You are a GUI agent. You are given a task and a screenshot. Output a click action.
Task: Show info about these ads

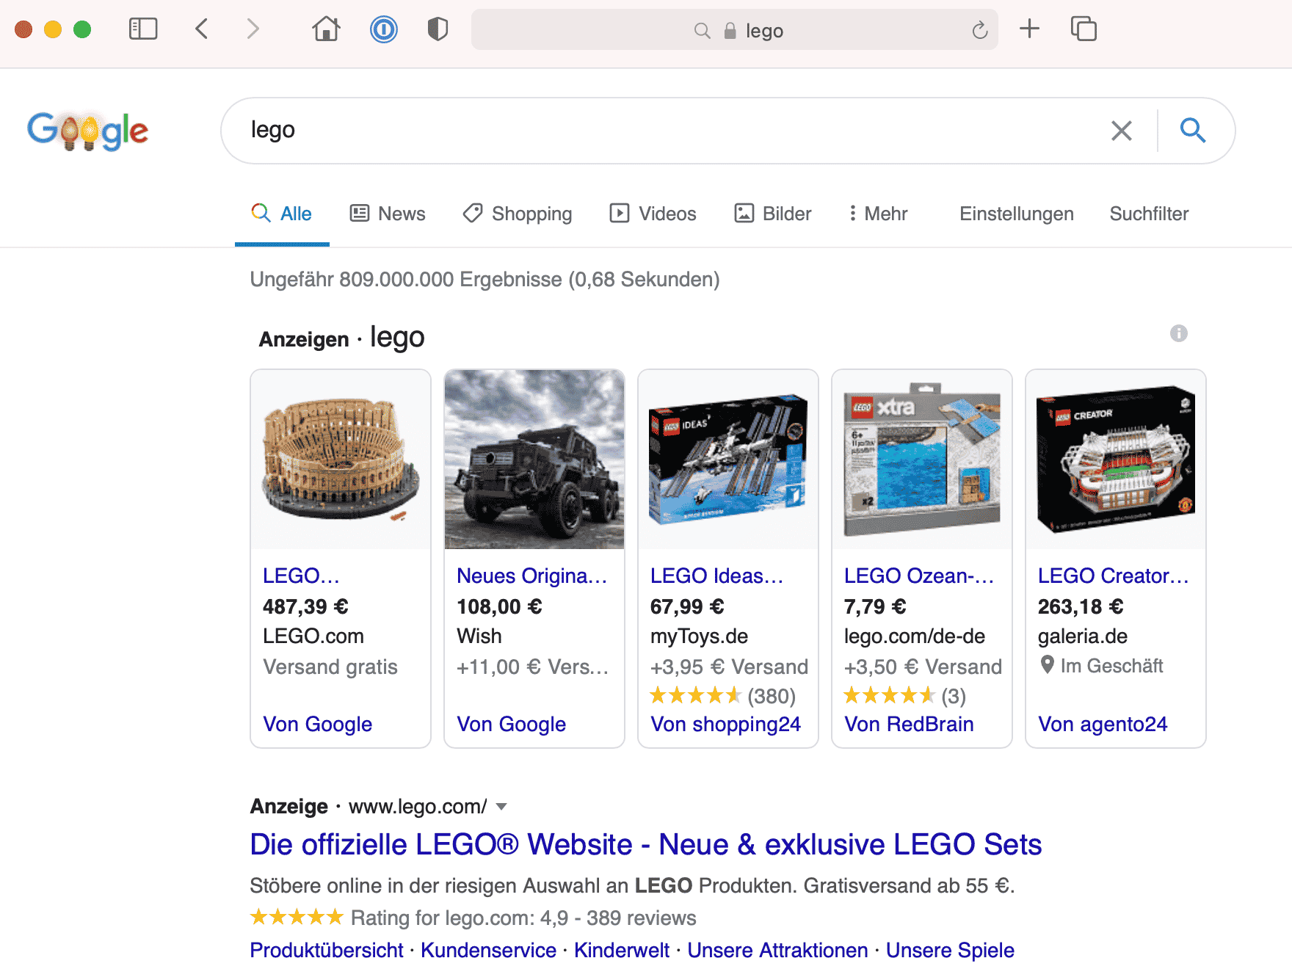point(1179,333)
